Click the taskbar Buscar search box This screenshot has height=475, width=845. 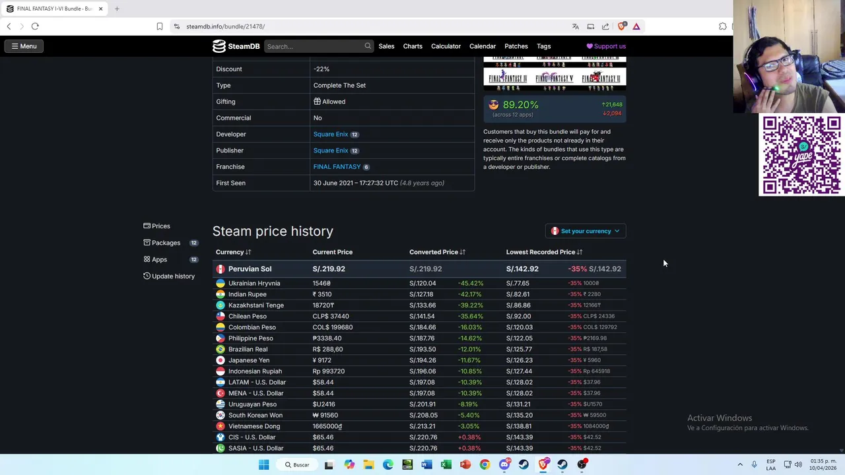[297, 464]
